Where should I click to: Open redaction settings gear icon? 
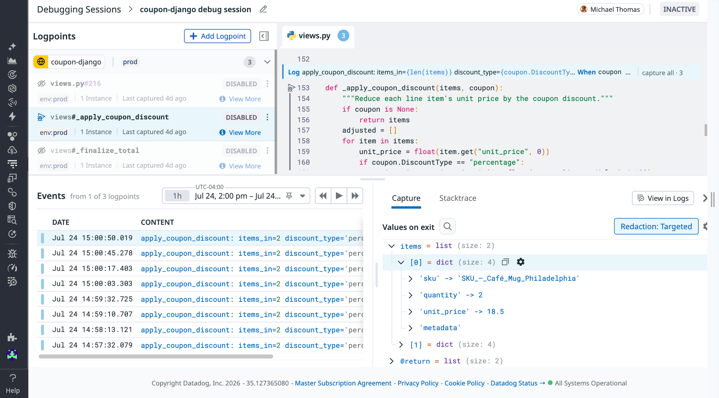coord(705,226)
